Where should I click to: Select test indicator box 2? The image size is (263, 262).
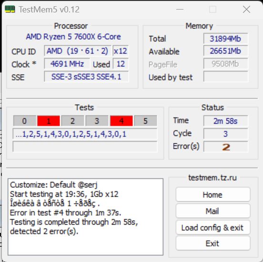72,121
